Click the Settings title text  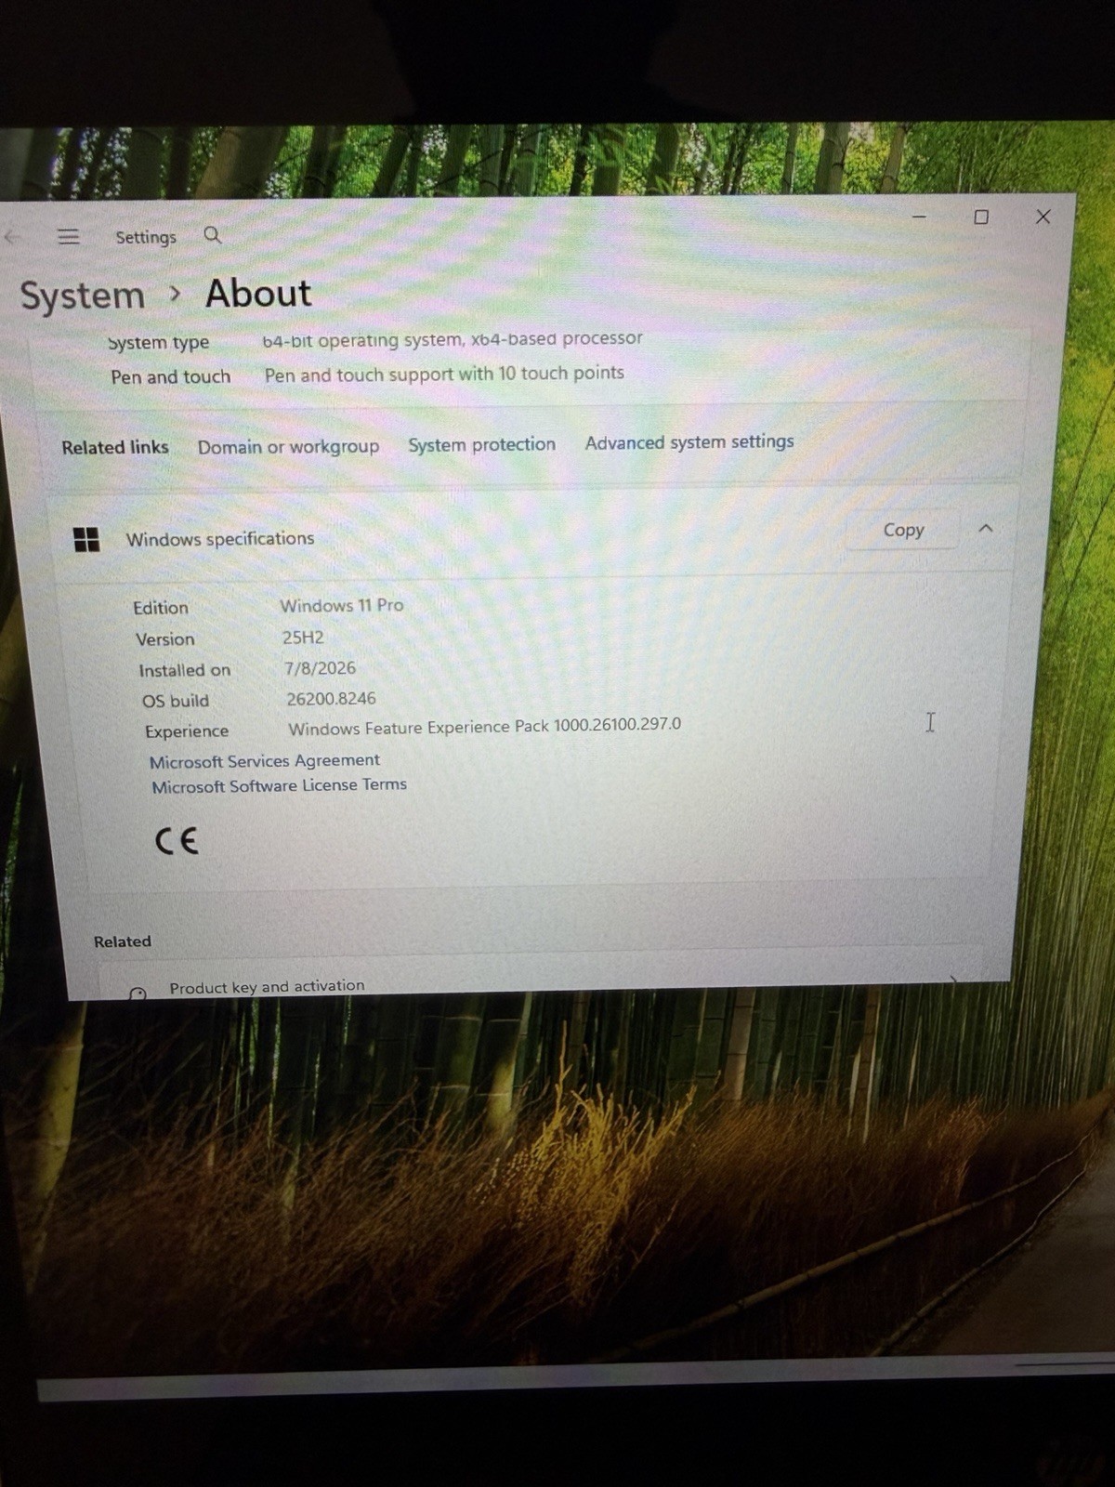[146, 237]
